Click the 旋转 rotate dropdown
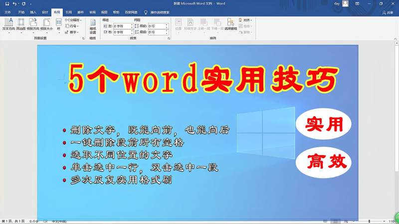 coord(245,32)
